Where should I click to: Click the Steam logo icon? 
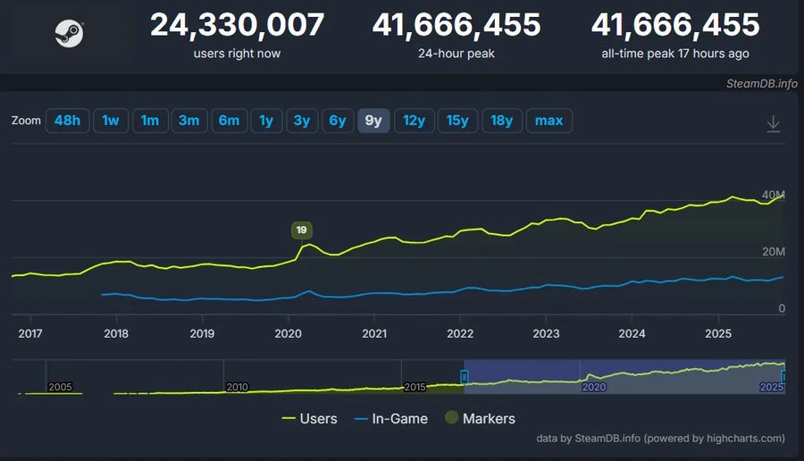(69, 34)
